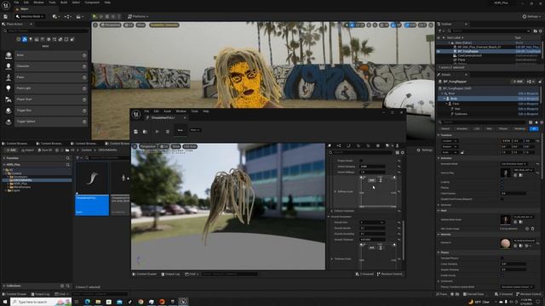545x306 pixels.
Task: Click Outliner filter funnel icon
Action: (x=440, y=31)
